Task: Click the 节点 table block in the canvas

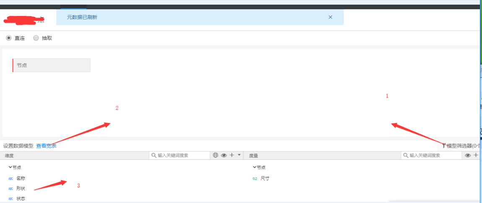Action: coord(51,65)
